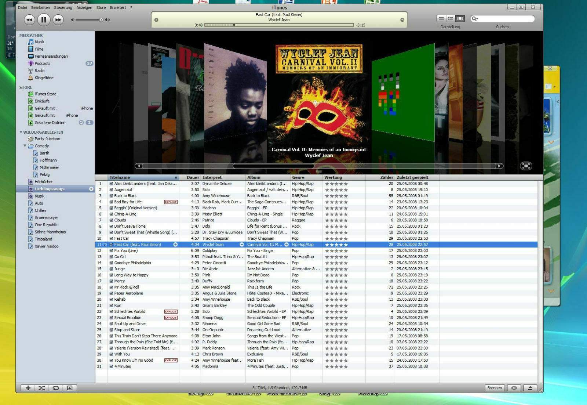This screenshot has width=587, height=405.
Task: Open the Anzeigen menu
Action: coord(84,7)
